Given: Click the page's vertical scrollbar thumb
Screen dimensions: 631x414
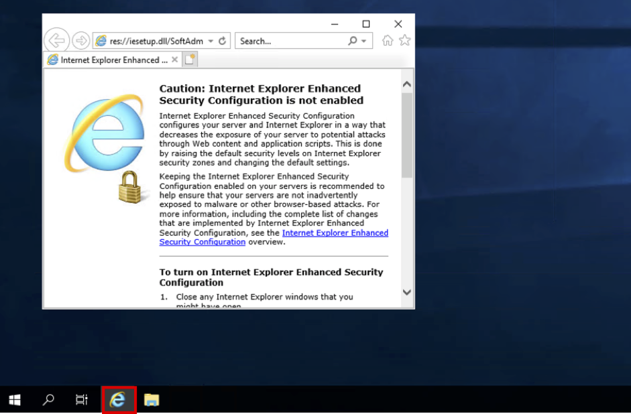Looking at the screenshot, I should coord(406,134).
